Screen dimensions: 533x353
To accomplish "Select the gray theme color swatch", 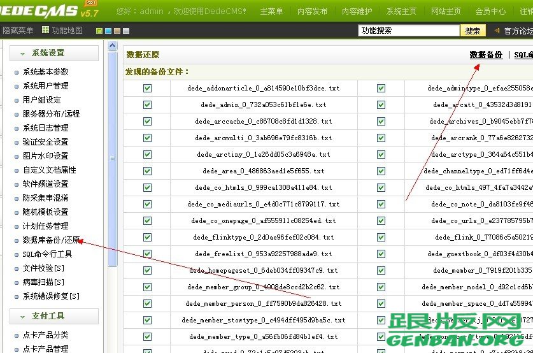I will pyautogui.click(x=126, y=31).
